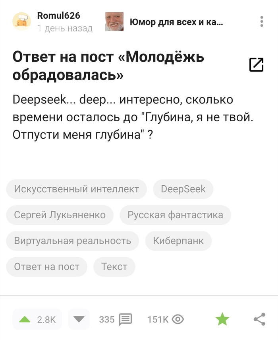This screenshot has width=278, height=342.
Task: Select the DeepSeek tag
Action: pyautogui.click(x=183, y=189)
